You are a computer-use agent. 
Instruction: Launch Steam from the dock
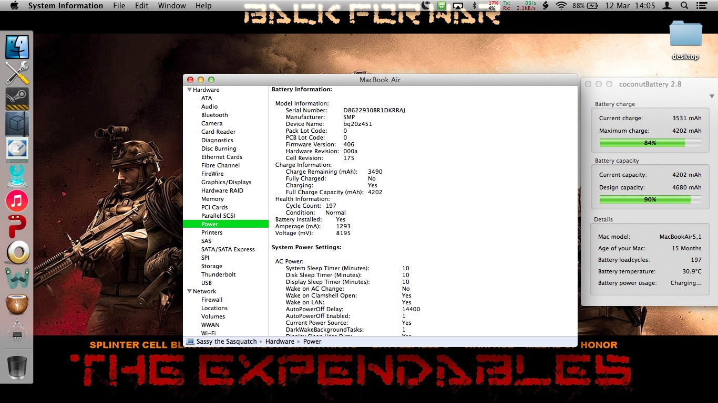coord(17,99)
